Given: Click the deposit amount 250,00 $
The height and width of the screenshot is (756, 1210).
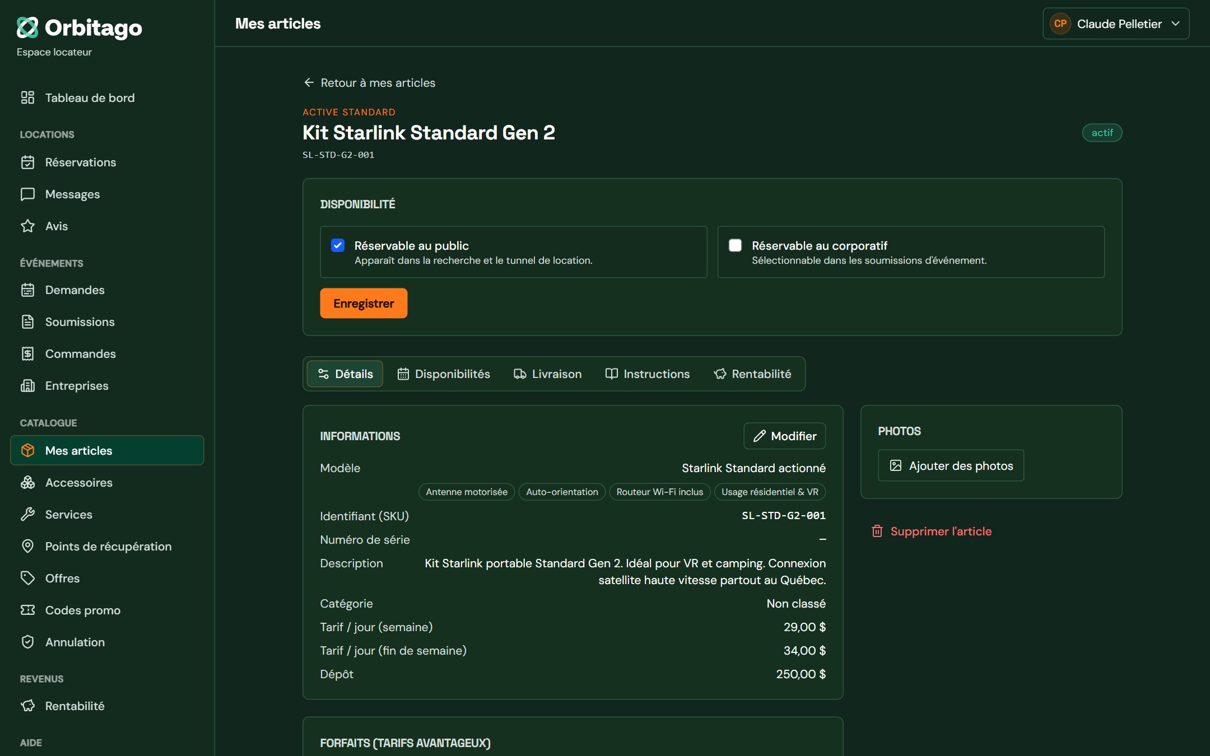Looking at the screenshot, I should (x=801, y=674).
